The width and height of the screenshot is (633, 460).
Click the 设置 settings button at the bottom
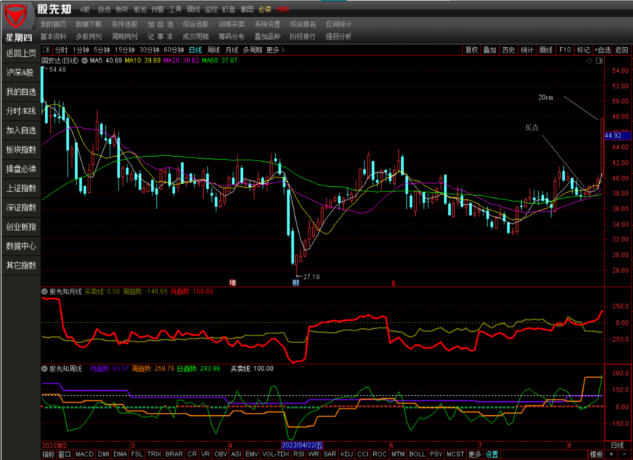point(492,454)
